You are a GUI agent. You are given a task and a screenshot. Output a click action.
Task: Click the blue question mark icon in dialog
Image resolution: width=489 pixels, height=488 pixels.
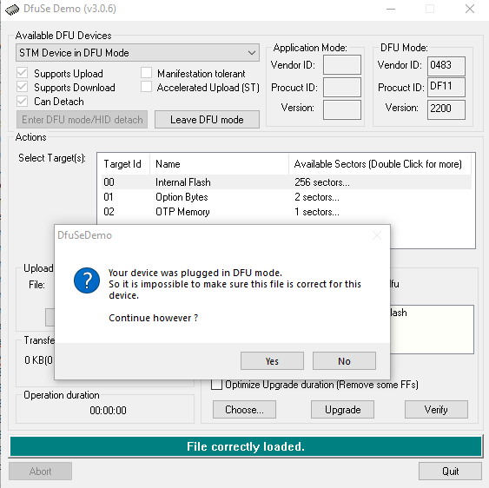(87, 280)
